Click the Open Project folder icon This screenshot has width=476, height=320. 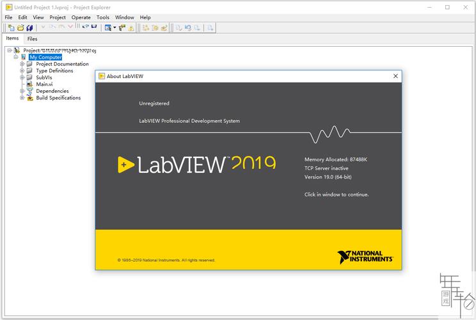[x=20, y=28]
